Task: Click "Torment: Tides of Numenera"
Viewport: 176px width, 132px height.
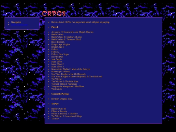Action: click(x=64, y=84)
